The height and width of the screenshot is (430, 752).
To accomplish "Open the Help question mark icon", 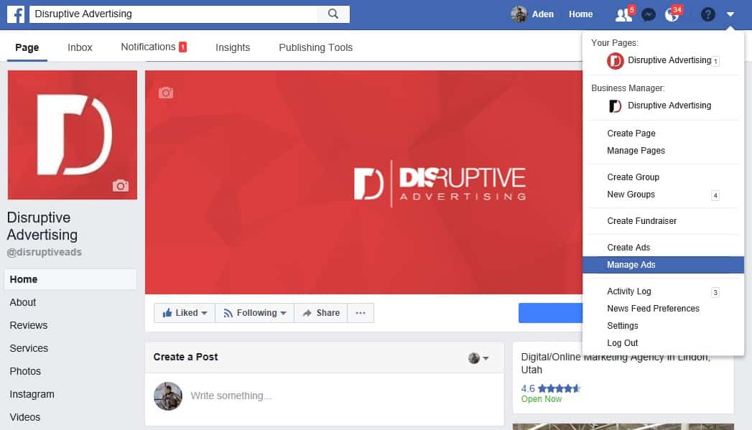I will click(x=708, y=14).
